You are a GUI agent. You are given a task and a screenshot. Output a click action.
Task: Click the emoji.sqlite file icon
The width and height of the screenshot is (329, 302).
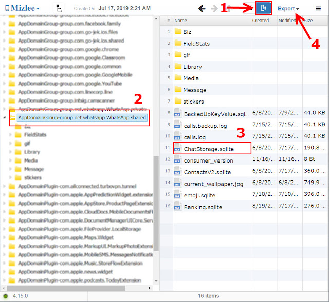(177, 194)
